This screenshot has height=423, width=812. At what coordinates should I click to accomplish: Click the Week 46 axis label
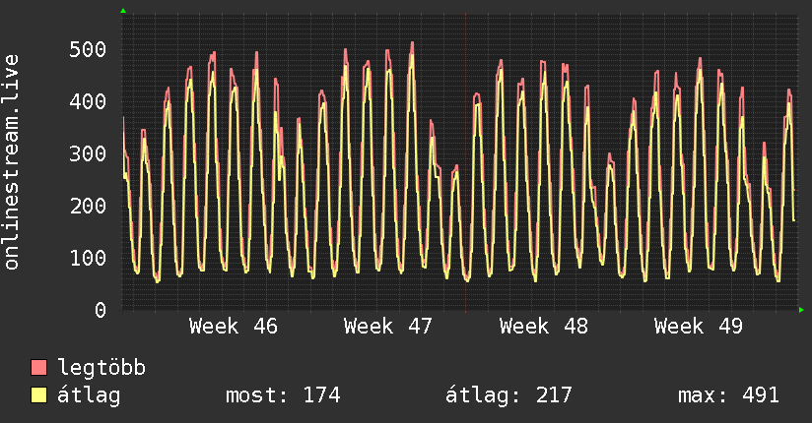point(233,327)
